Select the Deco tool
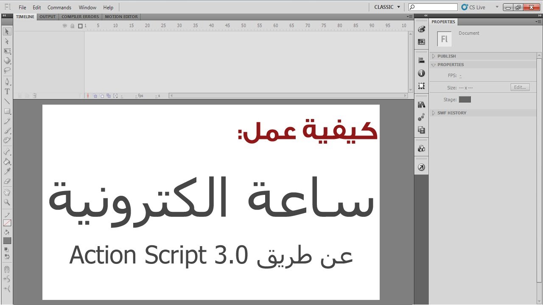The height and width of the screenshot is (305, 543). click(7, 140)
